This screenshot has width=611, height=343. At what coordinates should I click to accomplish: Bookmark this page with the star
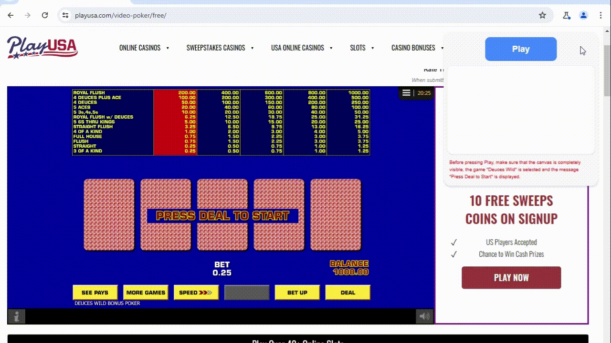pos(542,15)
